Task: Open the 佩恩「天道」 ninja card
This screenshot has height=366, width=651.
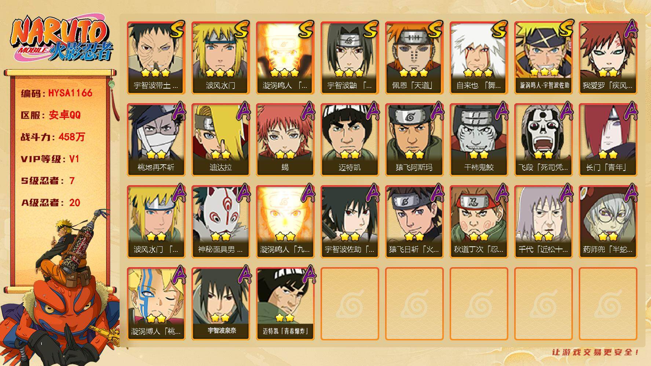Action: tap(414, 57)
